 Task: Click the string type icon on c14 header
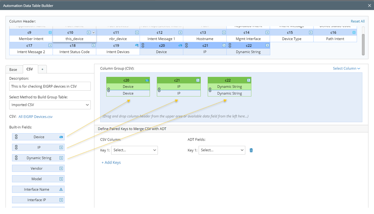(x=267, y=32)
